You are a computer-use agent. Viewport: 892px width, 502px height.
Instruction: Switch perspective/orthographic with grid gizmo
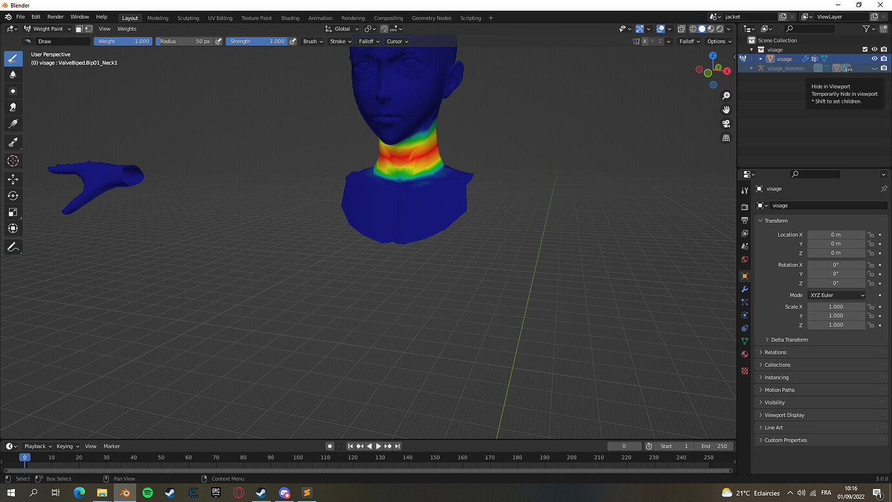point(726,138)
